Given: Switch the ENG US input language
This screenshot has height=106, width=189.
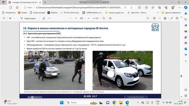Looking at the screenshot, I should (158, 102).
